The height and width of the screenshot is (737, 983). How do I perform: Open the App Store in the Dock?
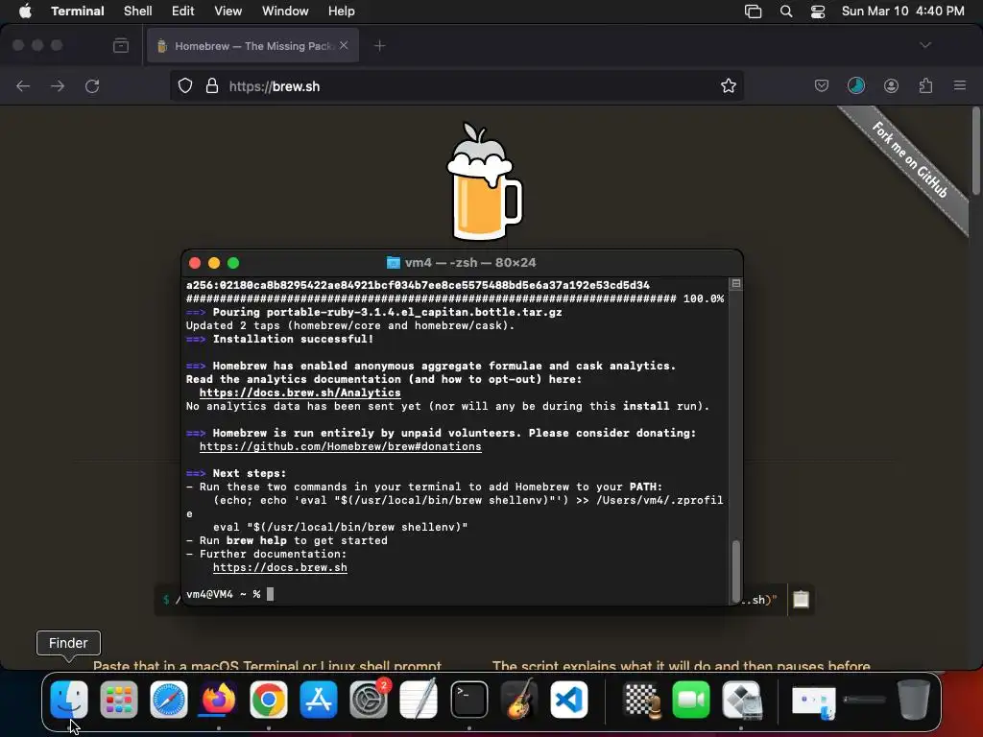click(319, 700)
